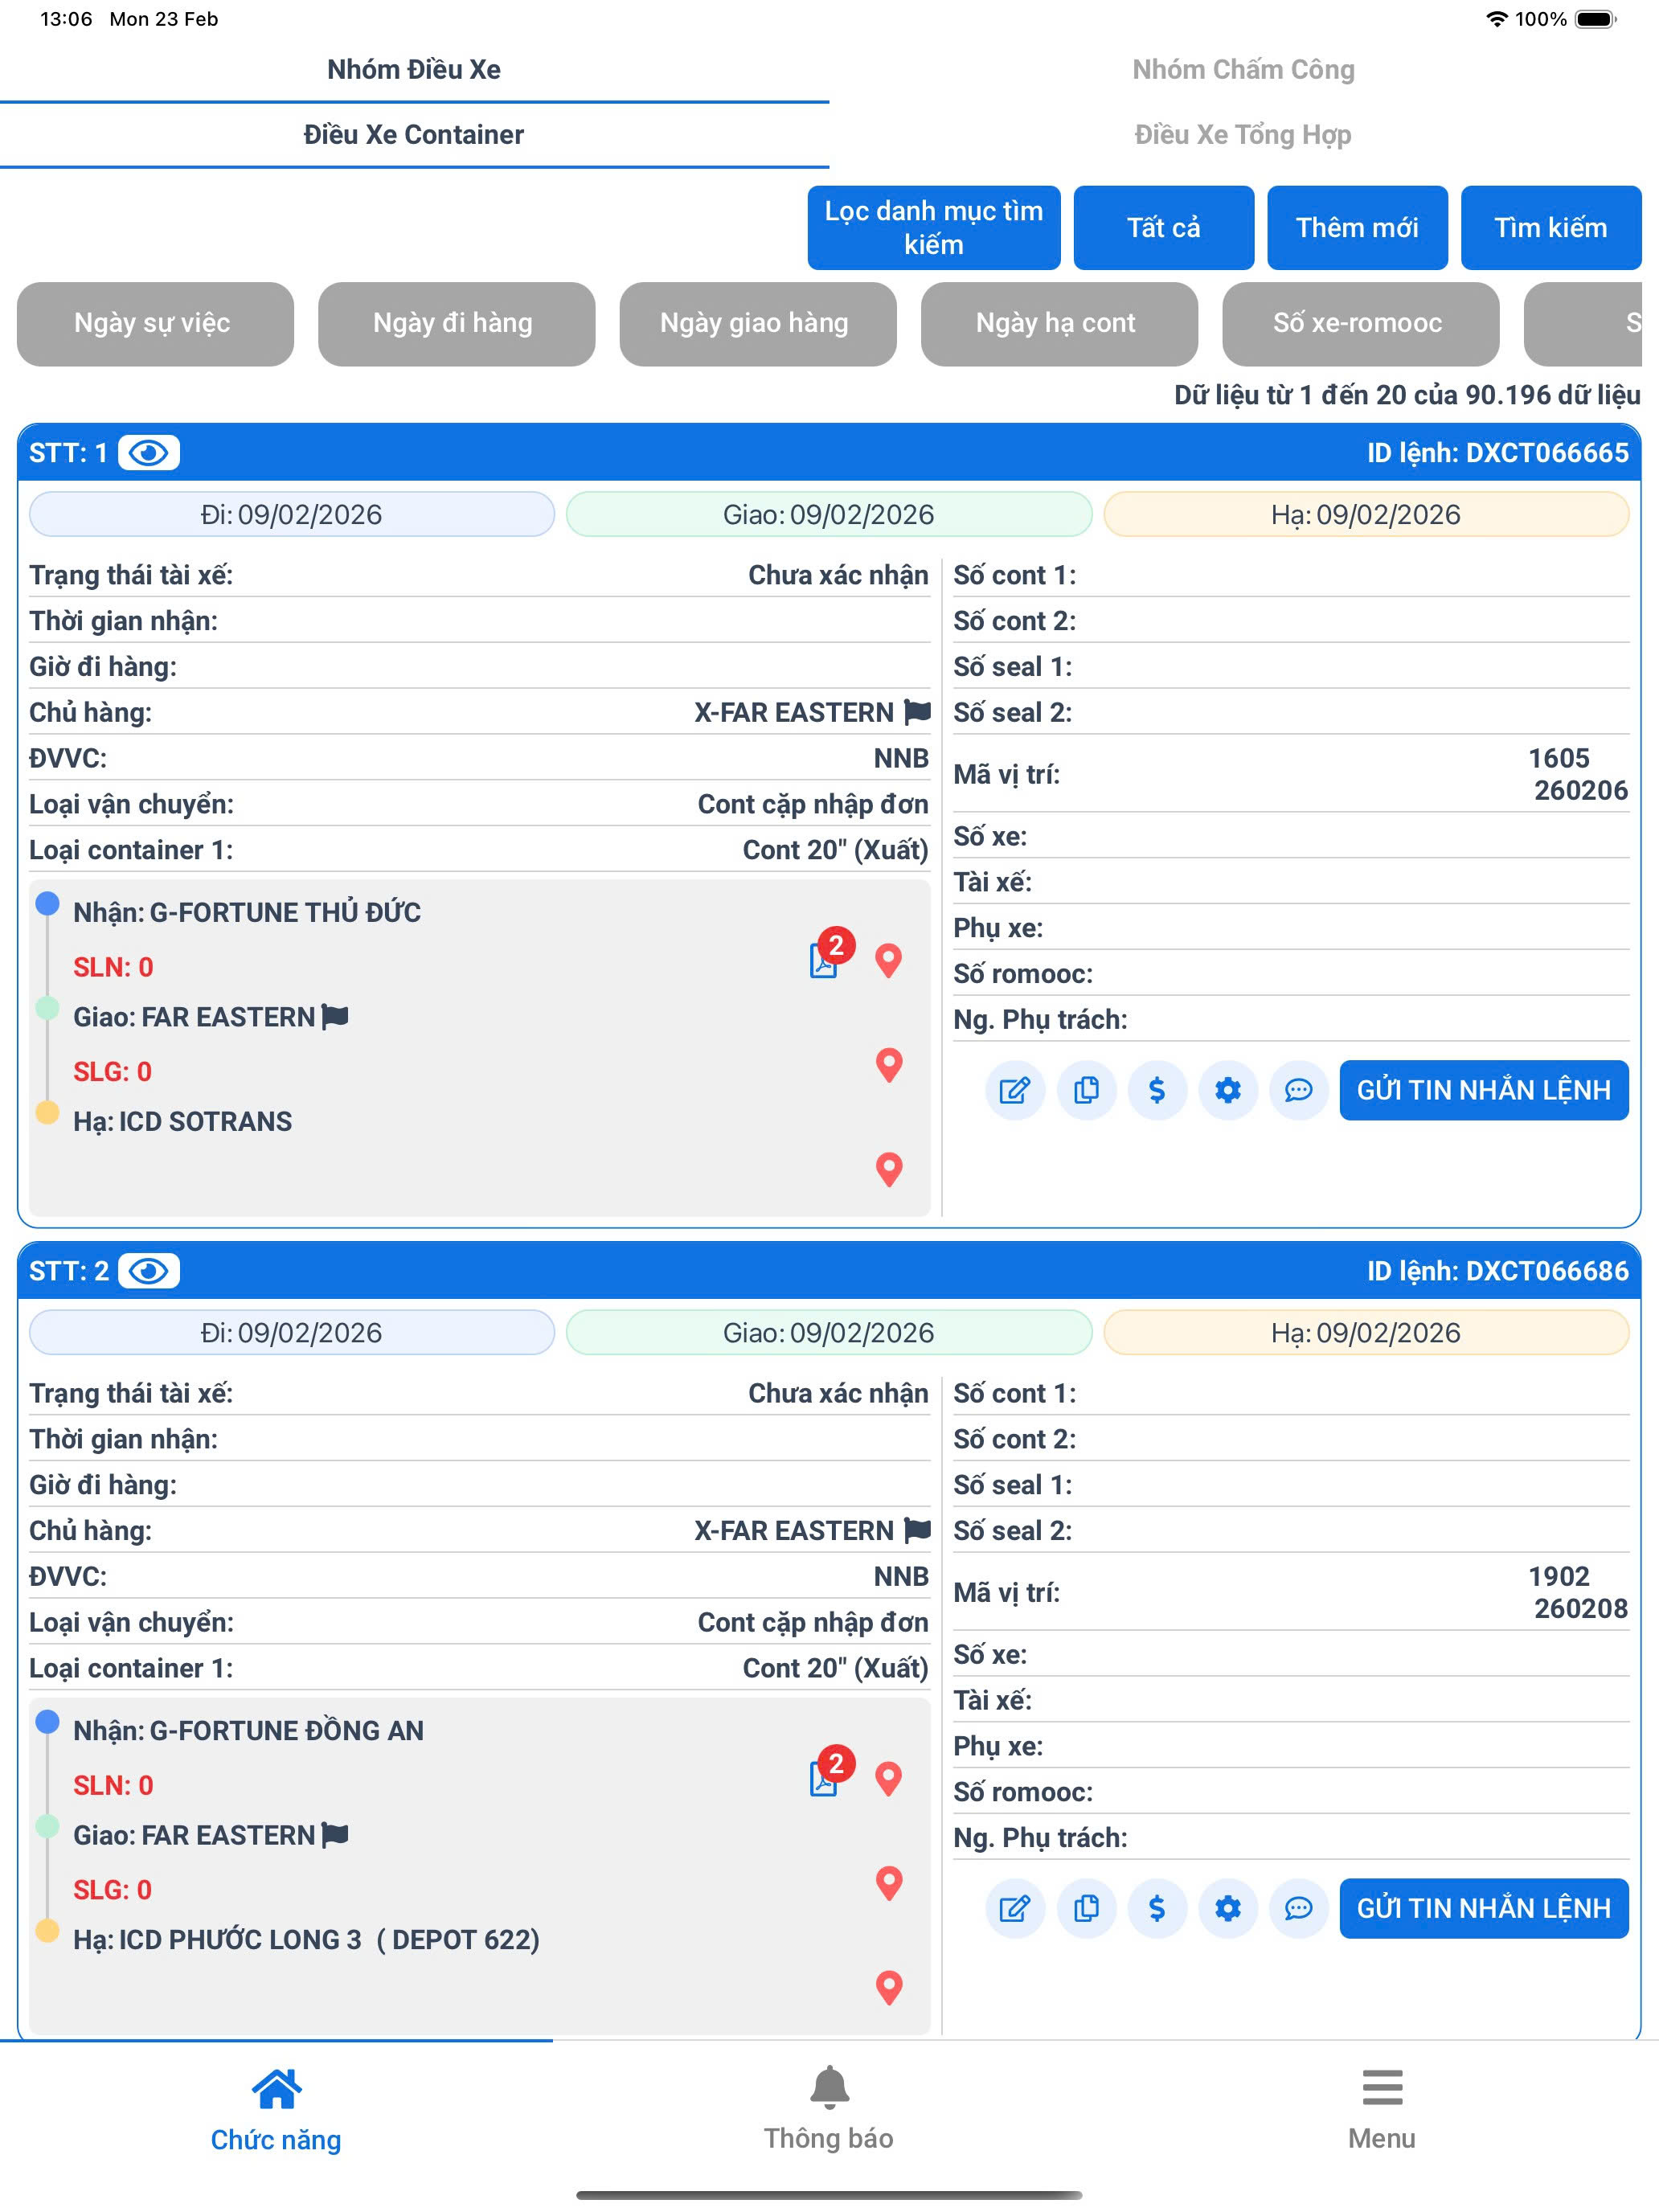The width and height of the screenshot is (1659, 2212).
Task: Open dollar cost icon for order DXCT066686
Action: pos(1157,1908)
